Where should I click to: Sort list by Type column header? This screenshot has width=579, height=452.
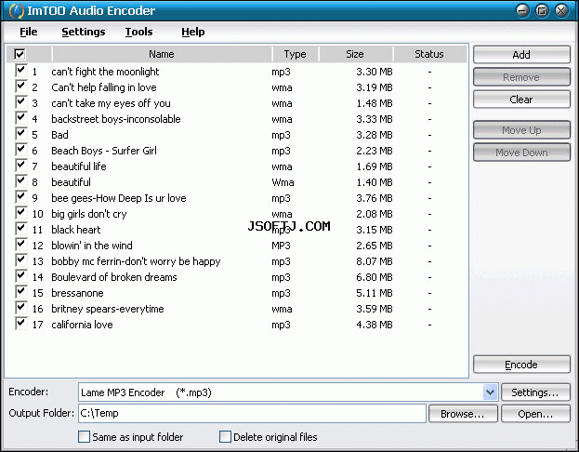click(295, 54)
